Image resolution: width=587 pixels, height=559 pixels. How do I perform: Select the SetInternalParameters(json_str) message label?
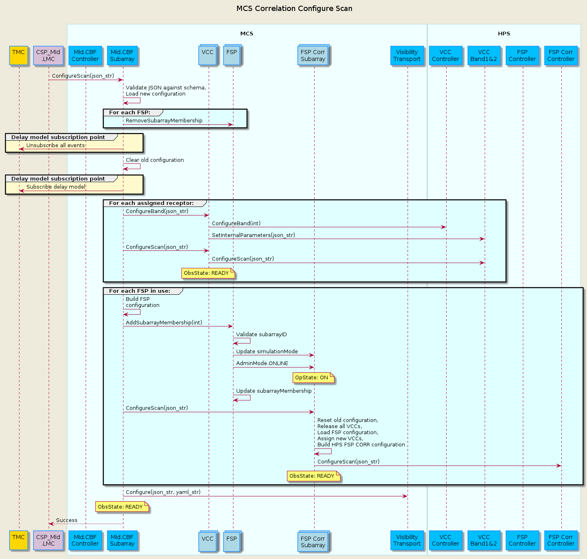(253, 235)
